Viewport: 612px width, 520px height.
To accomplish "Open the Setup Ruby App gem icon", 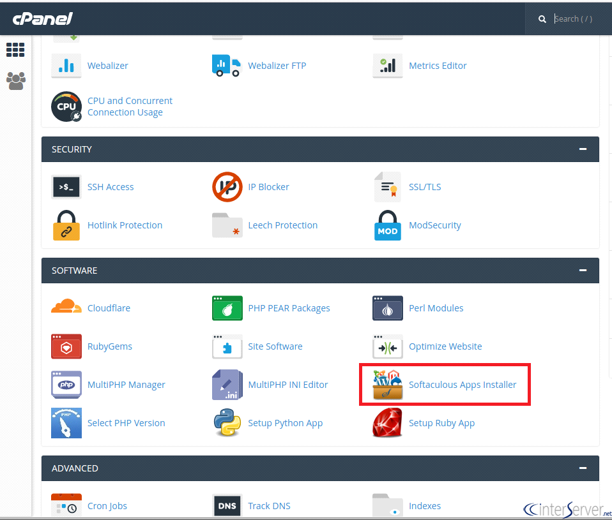I will tap(388, 423).
